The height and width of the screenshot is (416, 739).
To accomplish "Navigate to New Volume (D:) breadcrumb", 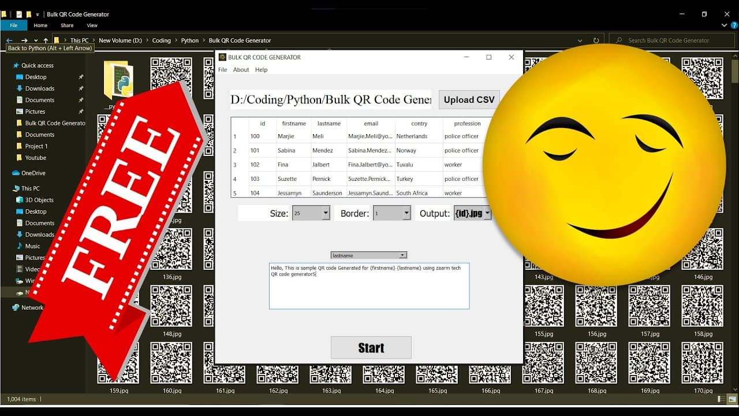I will [x=120, y=40].
